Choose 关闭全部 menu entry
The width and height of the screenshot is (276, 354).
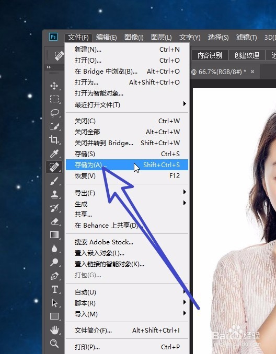(127, 132)
